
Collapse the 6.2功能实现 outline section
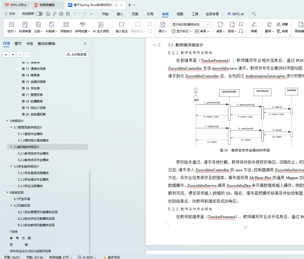click(x=11, y=206)
